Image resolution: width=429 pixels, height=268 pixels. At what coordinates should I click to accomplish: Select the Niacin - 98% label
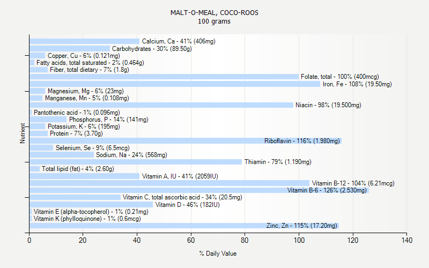point(328,105)
